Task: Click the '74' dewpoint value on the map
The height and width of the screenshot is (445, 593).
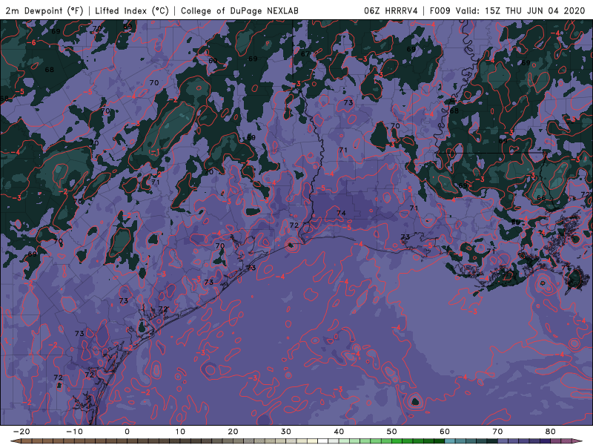Action: coord(341,213)
